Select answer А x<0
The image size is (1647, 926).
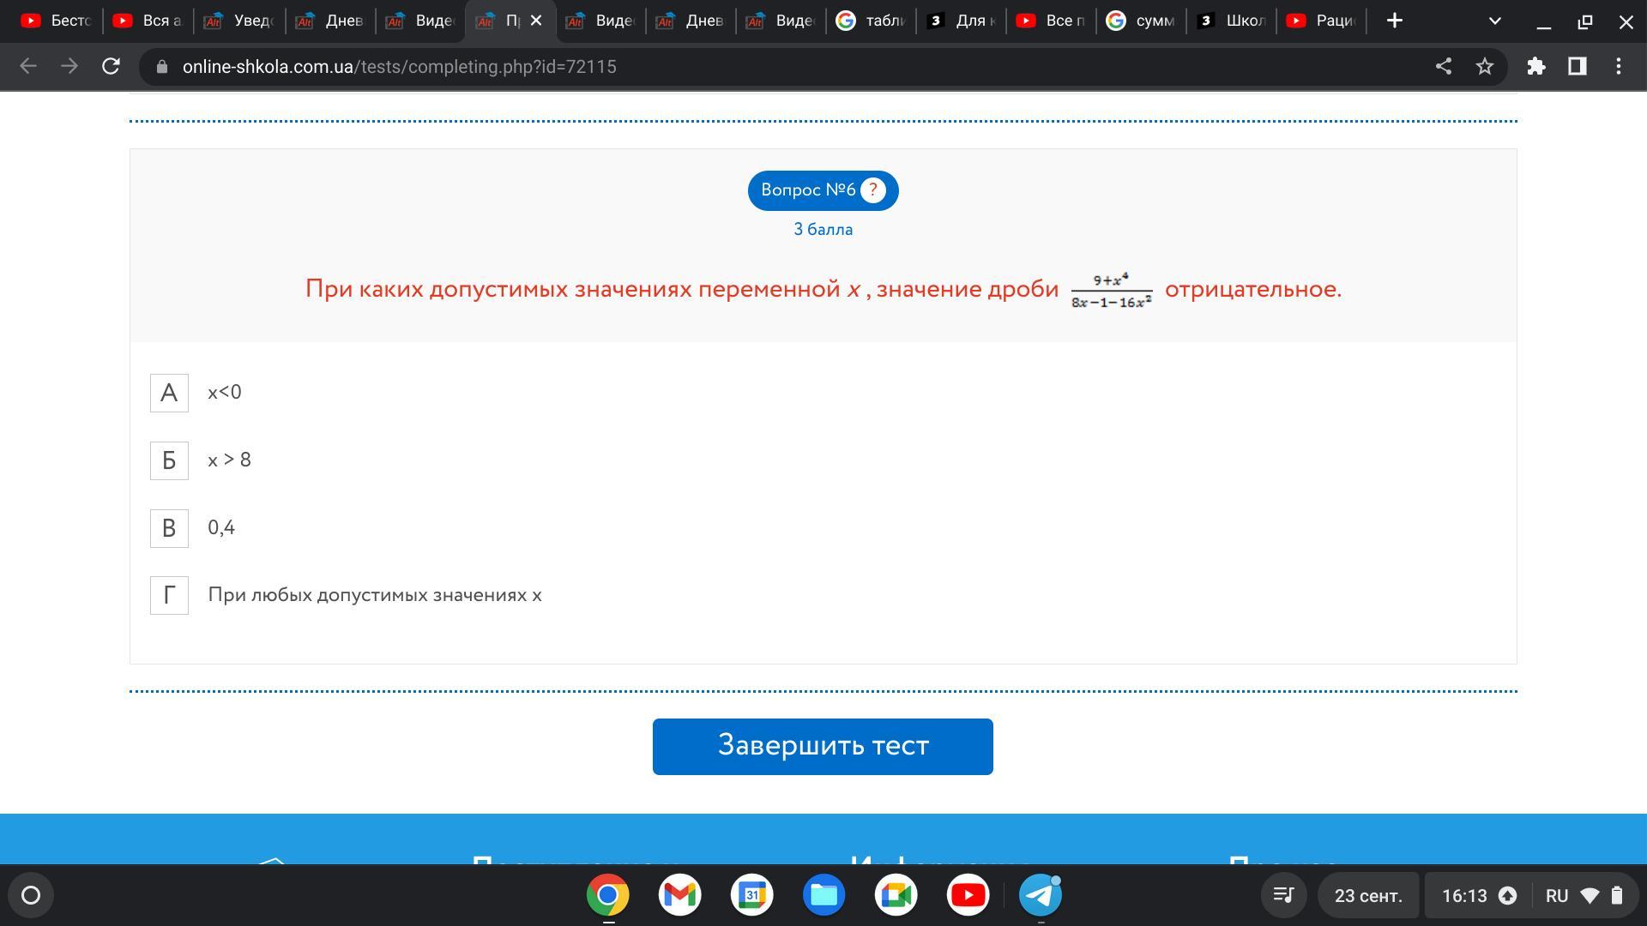169,393
